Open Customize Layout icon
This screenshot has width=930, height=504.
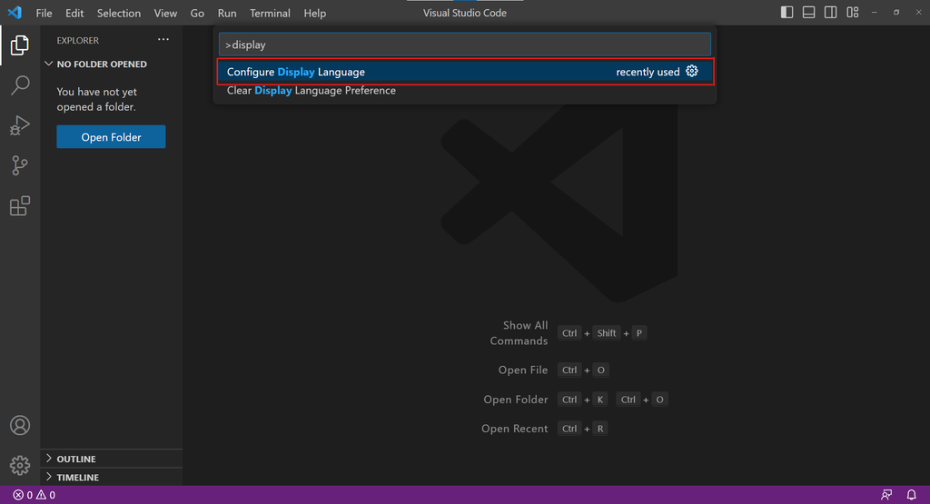coord(852,13)
